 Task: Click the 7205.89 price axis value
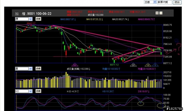point(168,57)
